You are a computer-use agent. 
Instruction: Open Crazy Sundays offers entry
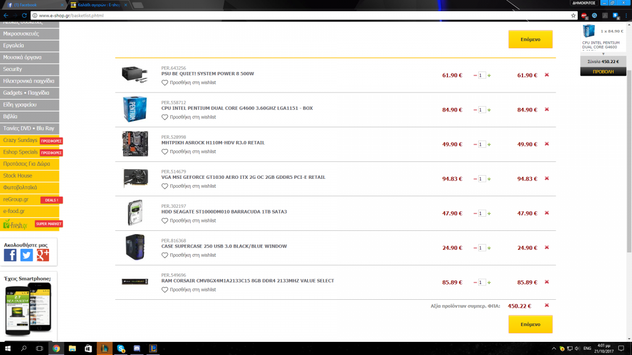[29, 140]
